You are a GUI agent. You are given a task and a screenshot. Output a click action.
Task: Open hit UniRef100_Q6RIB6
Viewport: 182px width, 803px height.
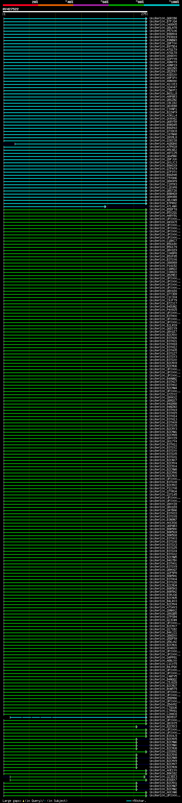pyautogui.click(x=163, y=19)
